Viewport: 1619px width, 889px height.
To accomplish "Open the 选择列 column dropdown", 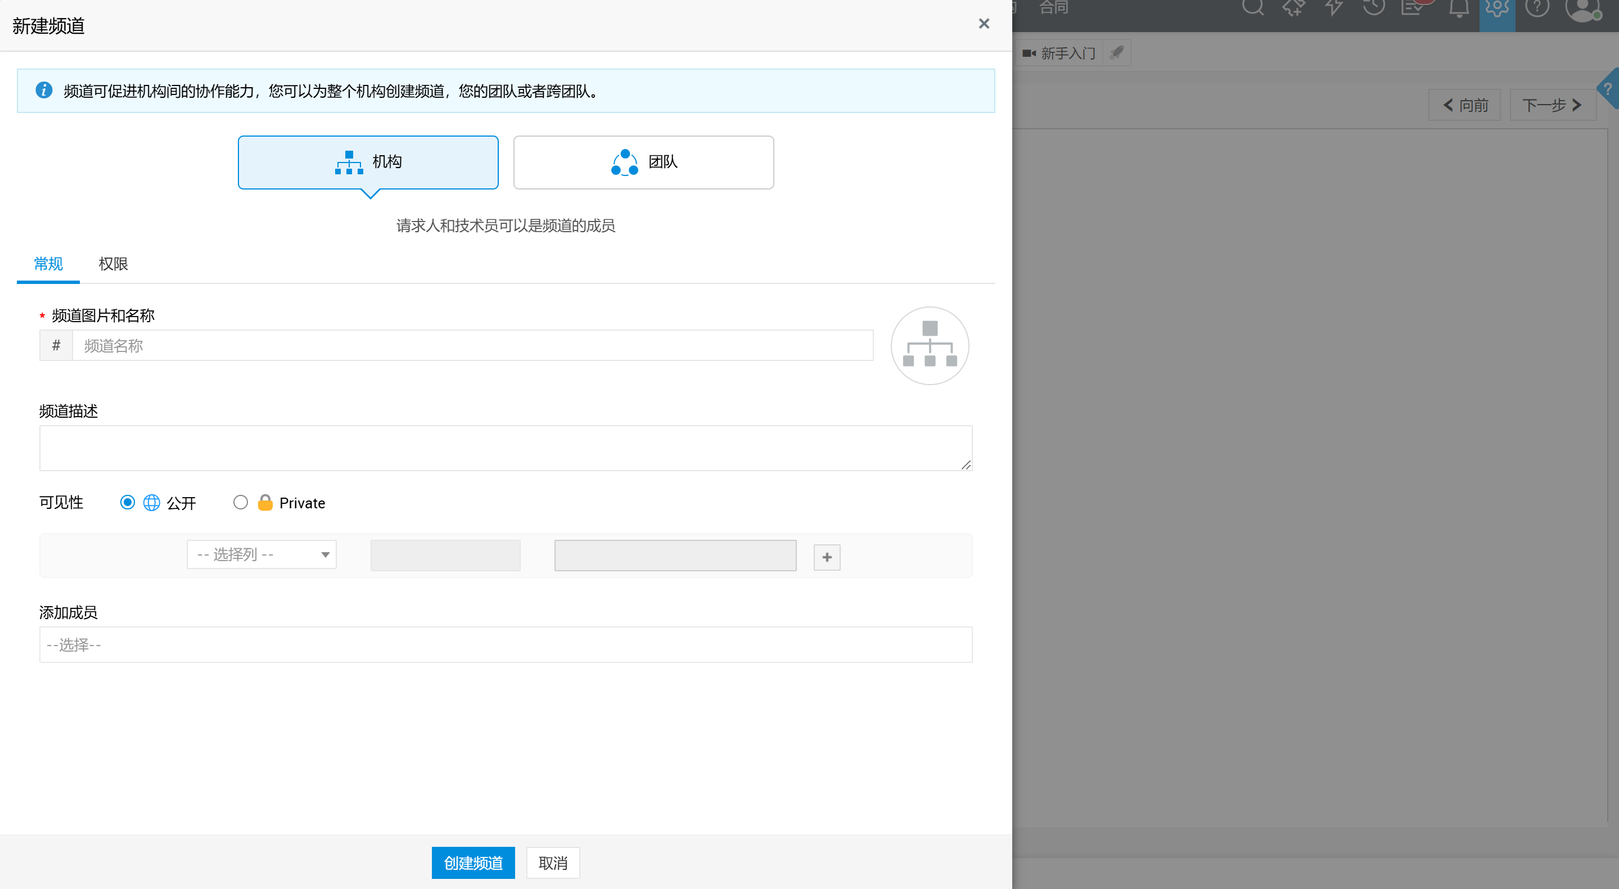I will [261, 555].
